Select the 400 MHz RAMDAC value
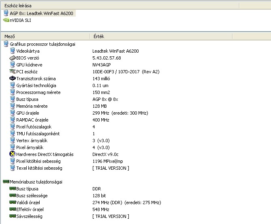This screenshot has height=224, width=271. point(101,120)
